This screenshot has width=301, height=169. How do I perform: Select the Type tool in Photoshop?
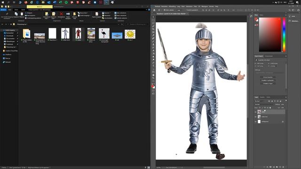click(153, 66)
